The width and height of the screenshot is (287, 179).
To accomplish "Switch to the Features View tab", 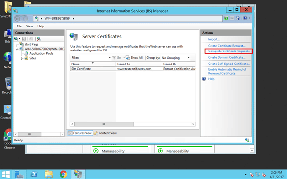I will point(80,133).
